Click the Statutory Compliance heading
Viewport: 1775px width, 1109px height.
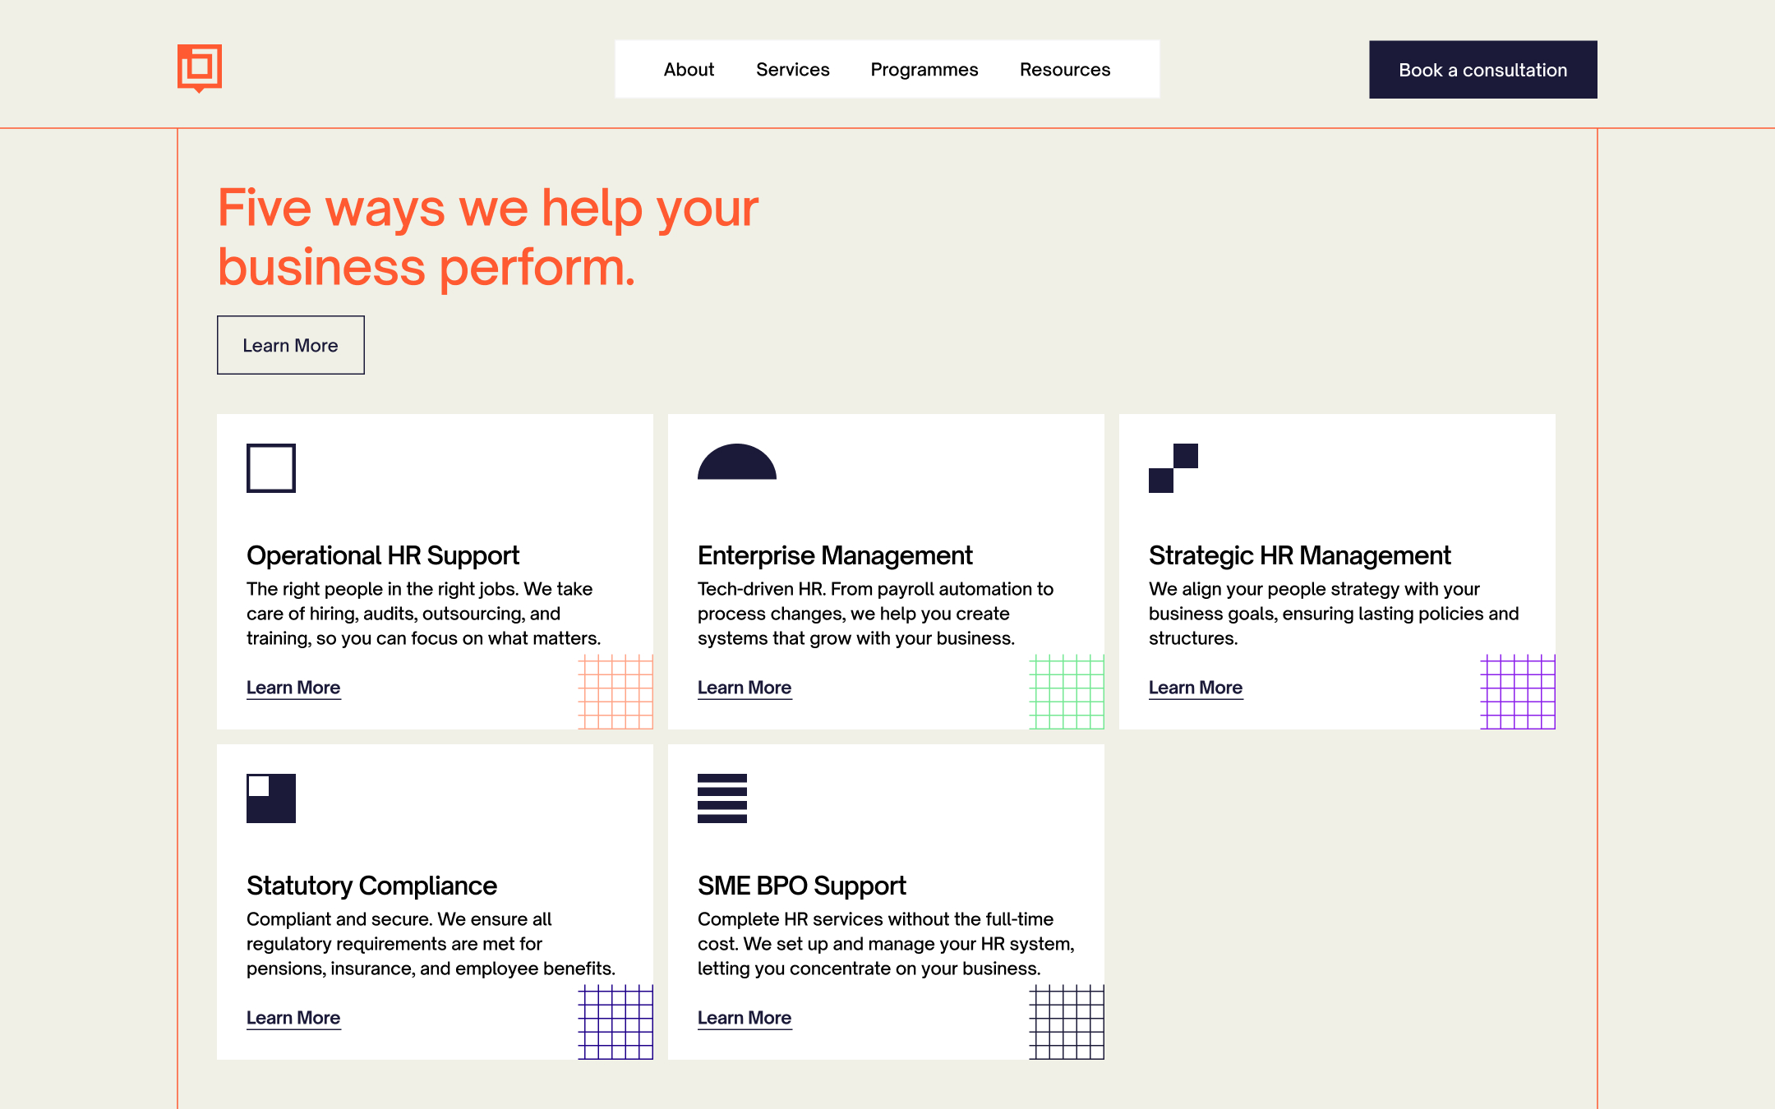(371, 886)
